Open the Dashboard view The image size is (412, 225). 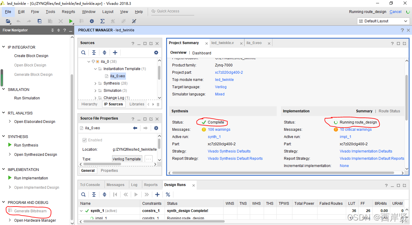pyautogui.click(x=202, y=53)
